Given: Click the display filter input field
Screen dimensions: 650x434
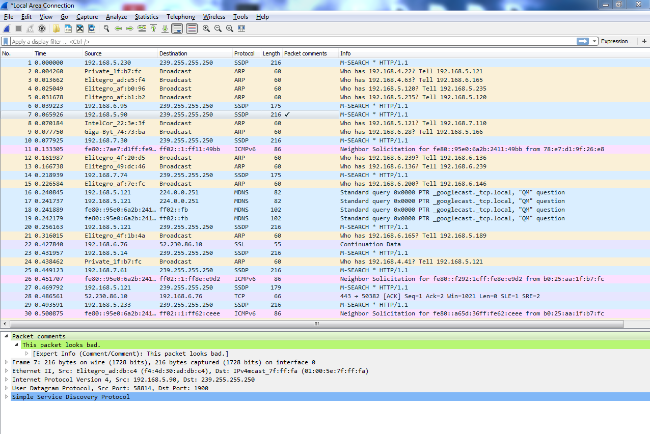Looking at the screenshot, I should pos(290,42).
